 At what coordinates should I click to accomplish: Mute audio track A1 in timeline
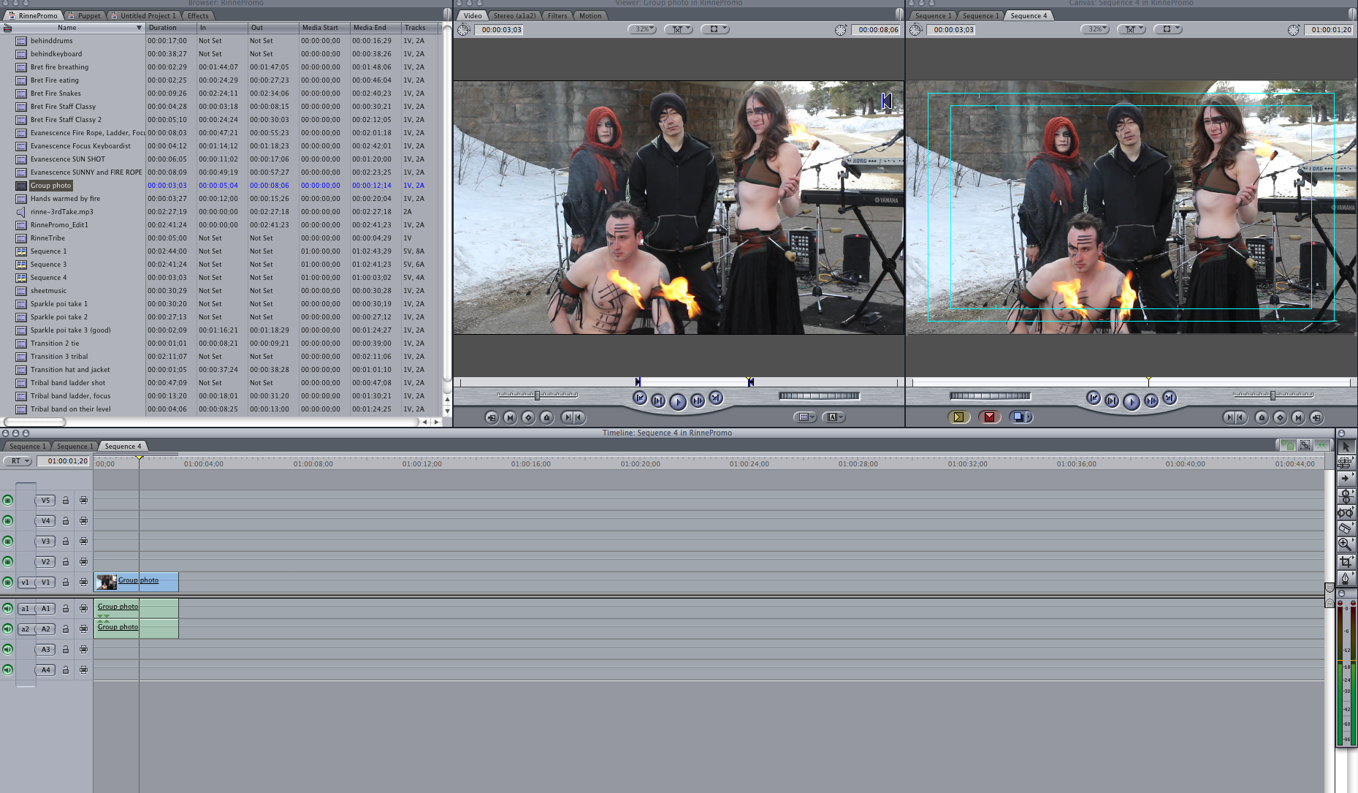pos(7,609)
